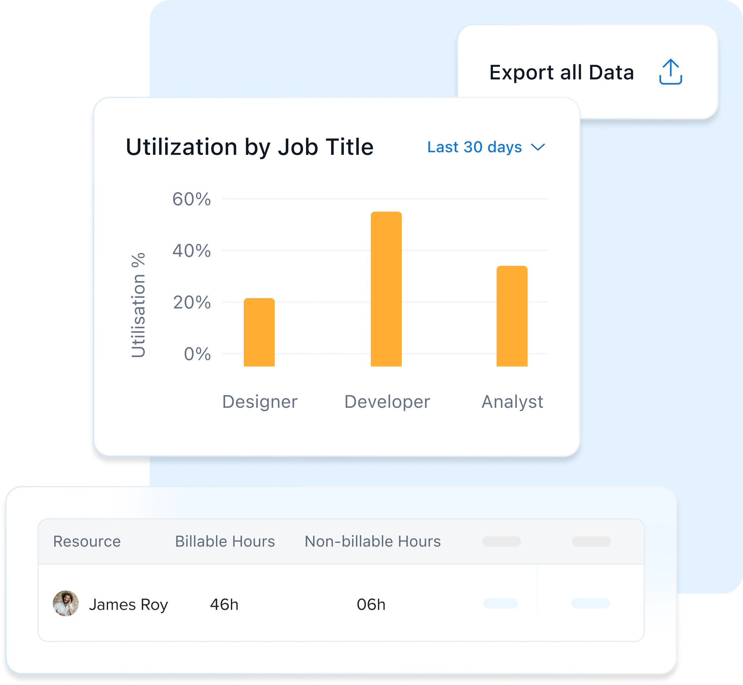Click James Roy's avatar photo
The width and height of the screenshot is (743, 685).
[x=65, y=603]
